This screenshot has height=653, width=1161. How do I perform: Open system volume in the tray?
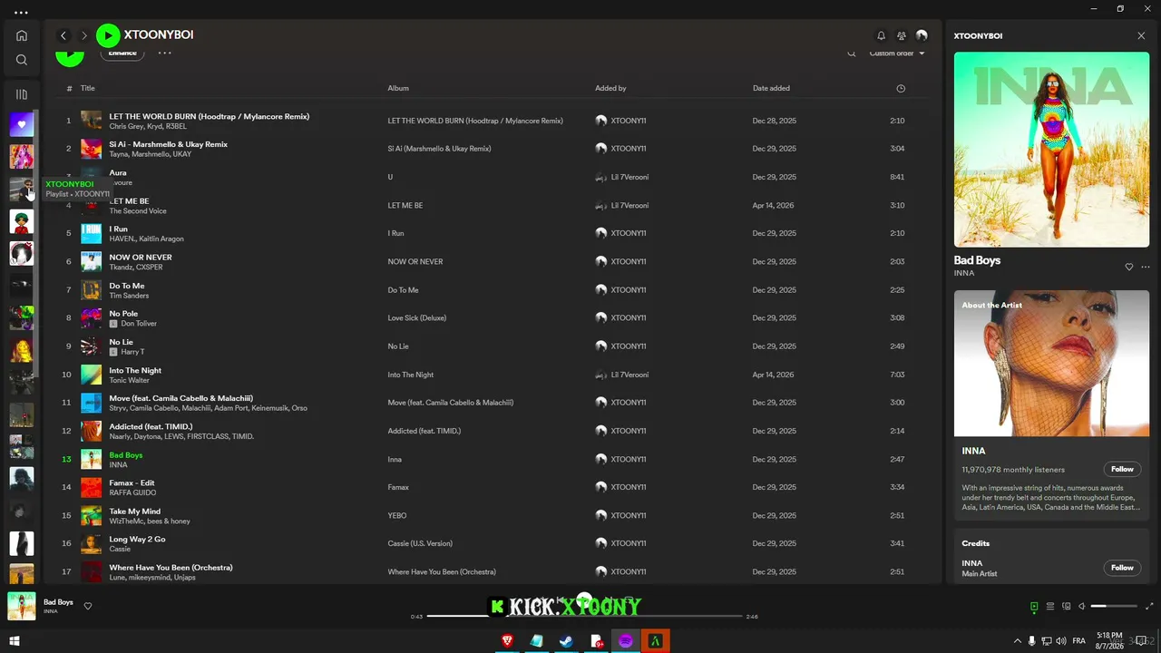[x=1061, y=641]
